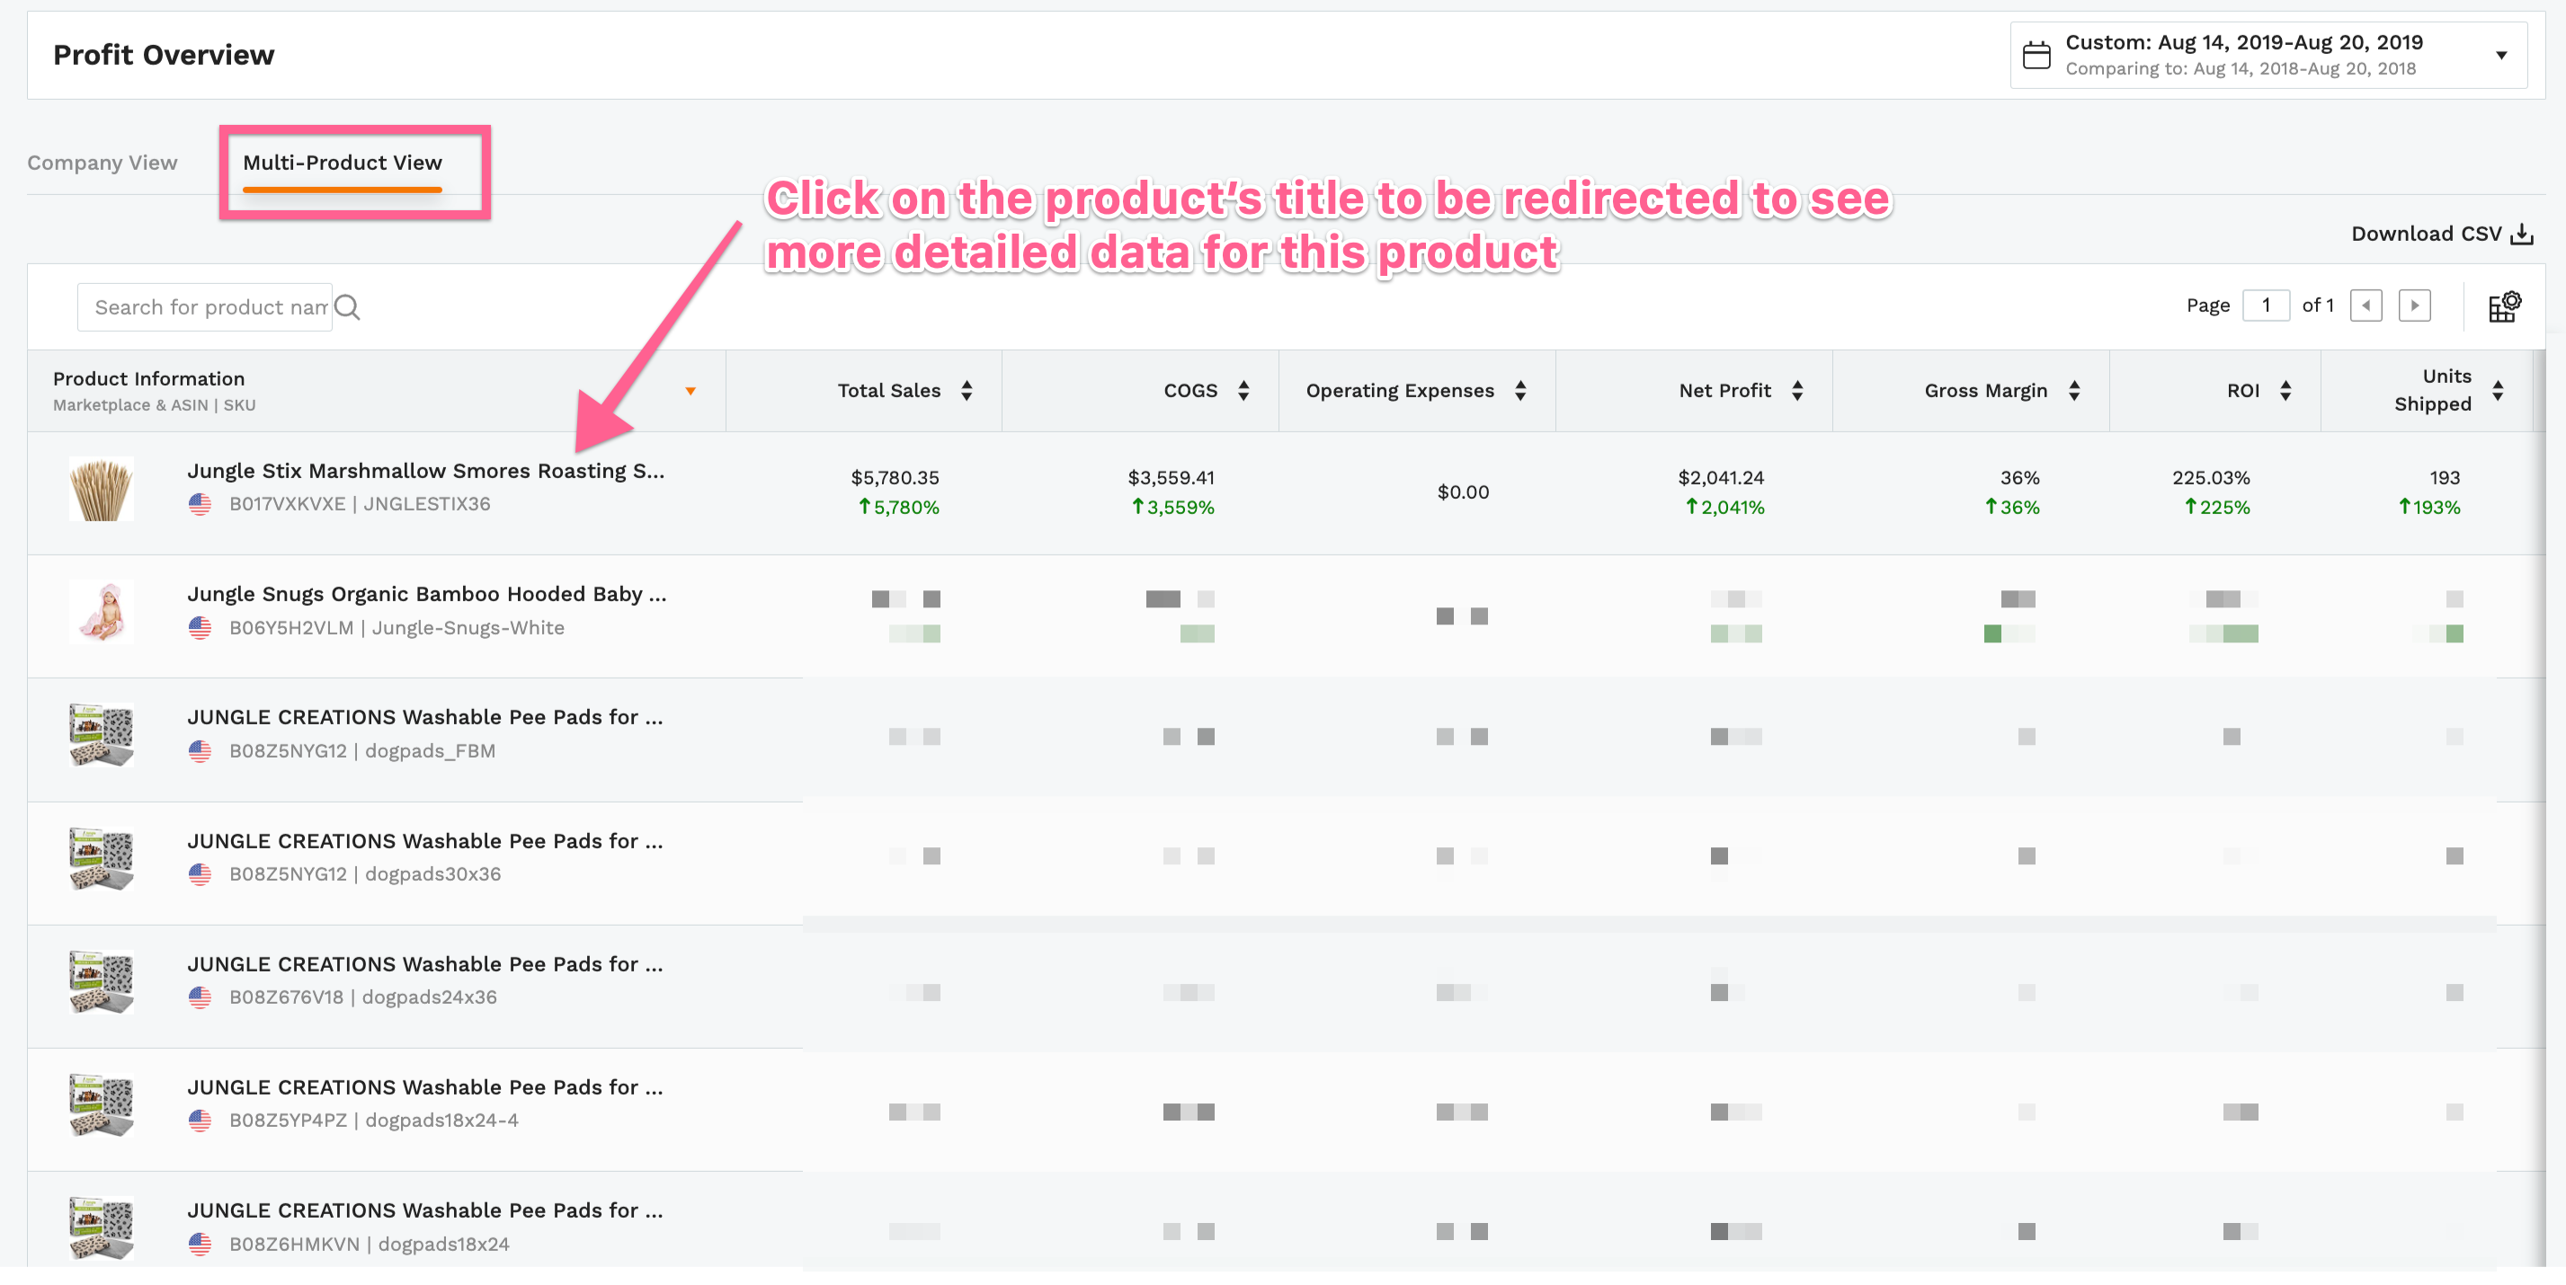Open the column settings grid icon

pyautogui.click(x=2503, y=306)
